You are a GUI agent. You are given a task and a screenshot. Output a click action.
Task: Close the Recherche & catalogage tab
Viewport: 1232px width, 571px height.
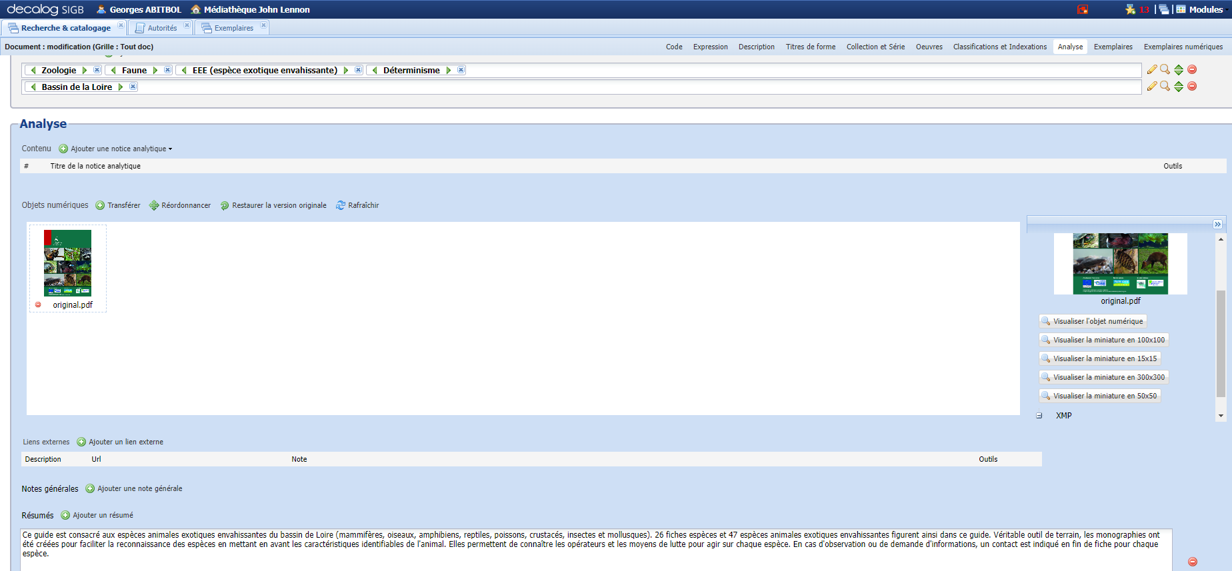121,25
